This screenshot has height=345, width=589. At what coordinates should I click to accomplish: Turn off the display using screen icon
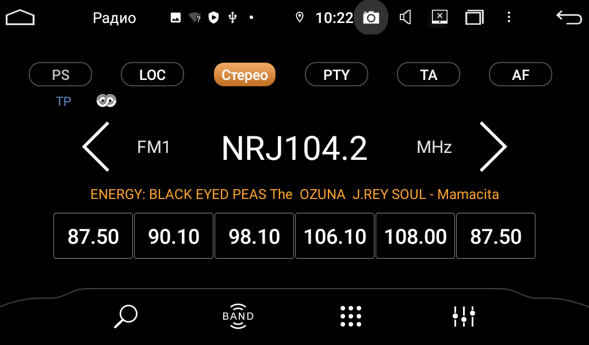pos(439,17)
